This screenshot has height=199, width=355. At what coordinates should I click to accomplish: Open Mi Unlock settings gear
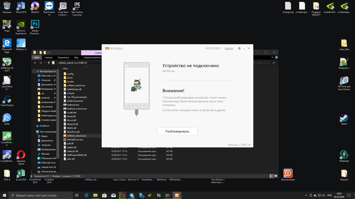point(239,48)
